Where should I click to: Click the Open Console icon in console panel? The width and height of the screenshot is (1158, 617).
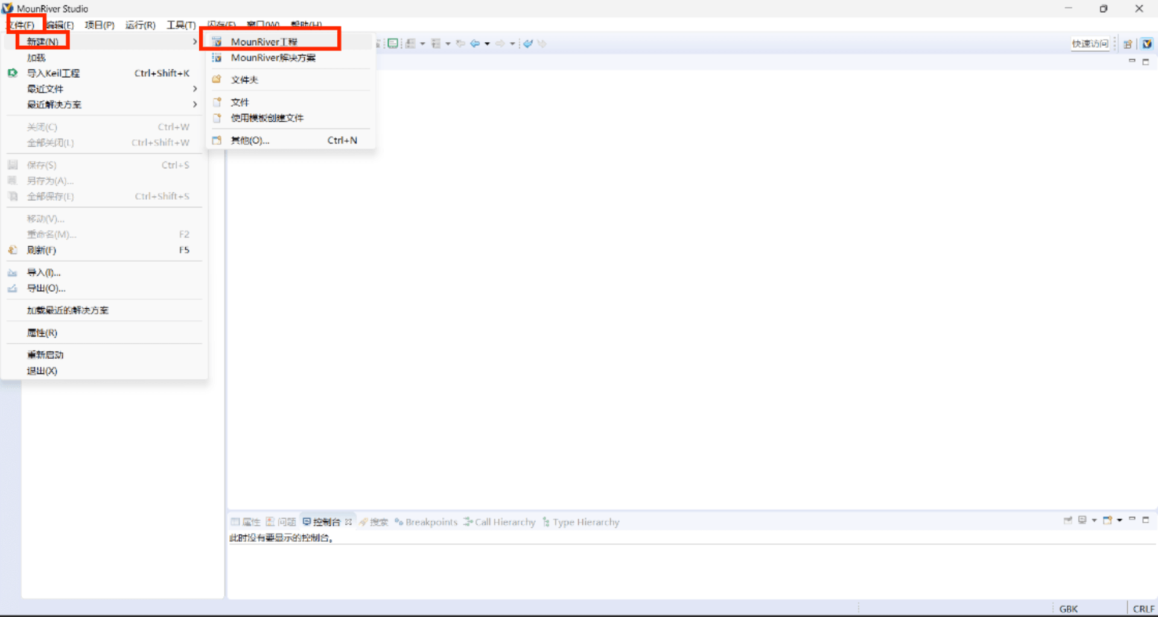pyautogui.click(x=1107, y=520)
